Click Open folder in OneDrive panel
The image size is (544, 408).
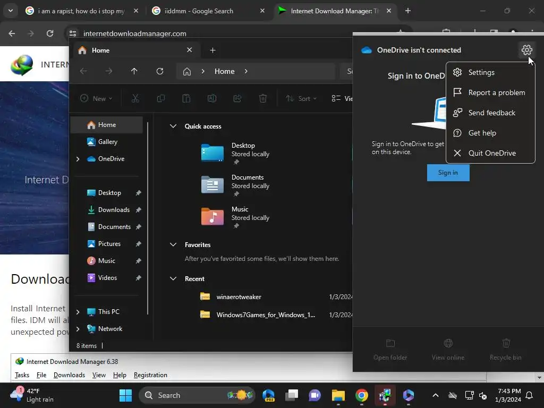point(390,350)
